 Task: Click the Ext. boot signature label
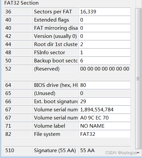click(x=56, y=102)
